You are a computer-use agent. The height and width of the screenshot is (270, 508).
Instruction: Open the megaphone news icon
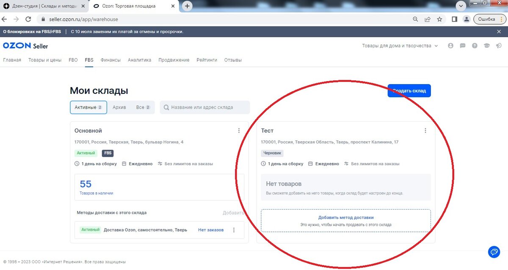click(499, 46)
